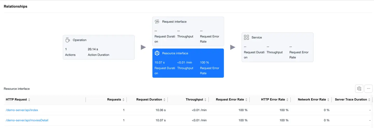Select the Request interface card
This screenshot has width=374, height=128.
point(188,31)
